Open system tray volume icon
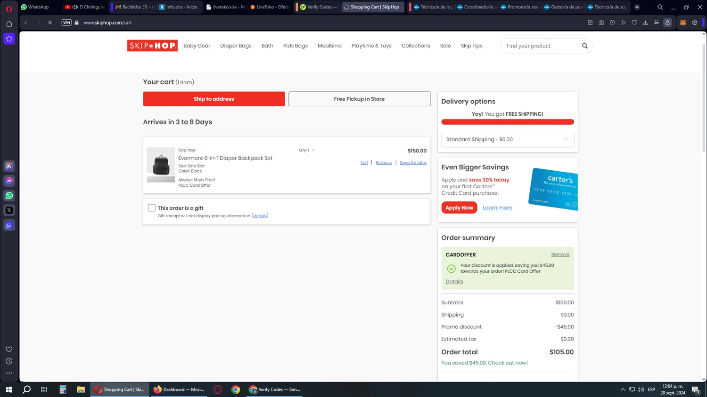Screen dimensions: 707x397 [x=641, y=389]
